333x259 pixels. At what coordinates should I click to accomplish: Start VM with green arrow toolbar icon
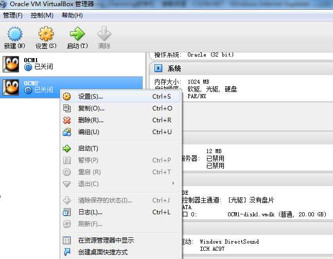(x=77, y=33)
